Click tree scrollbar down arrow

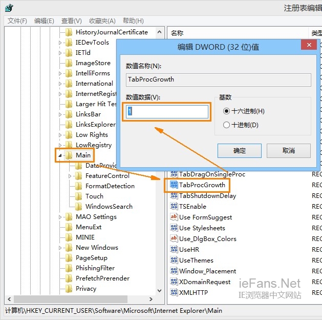coord(159,291)
